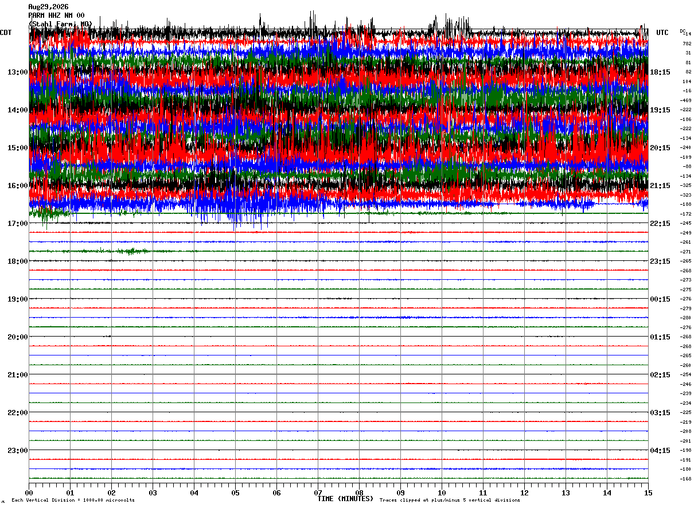Click the DC offset value 782
The height and width of the screenshot is (508, 694).
(x=687, y=44)
